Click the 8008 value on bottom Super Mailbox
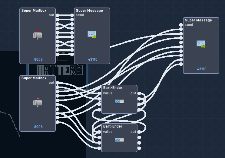 pyautogui.click(x=38, y=127)
